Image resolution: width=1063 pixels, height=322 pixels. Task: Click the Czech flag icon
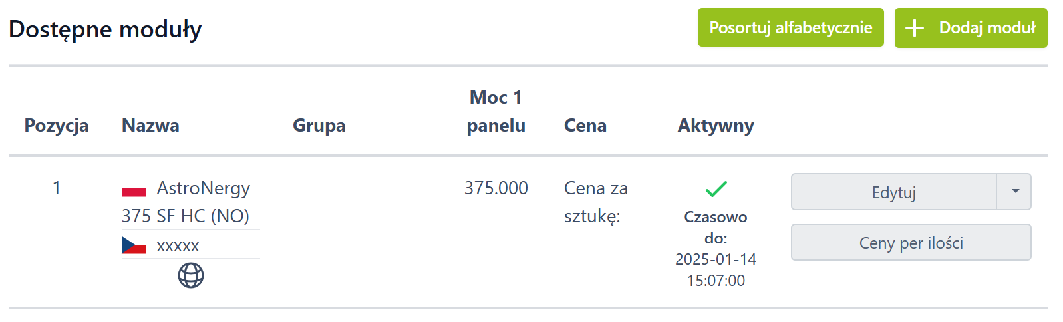point(134,245)
